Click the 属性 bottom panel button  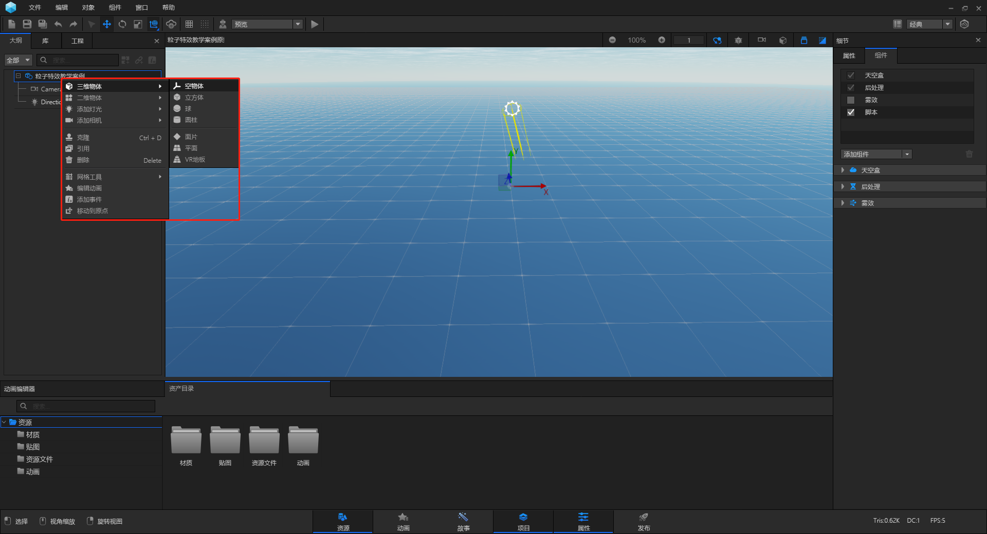tap(583, 522)
